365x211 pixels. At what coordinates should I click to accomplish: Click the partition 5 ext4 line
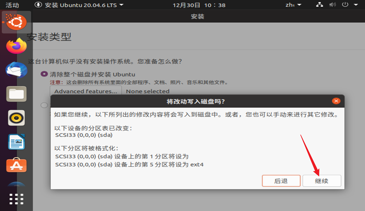(129, 164)
